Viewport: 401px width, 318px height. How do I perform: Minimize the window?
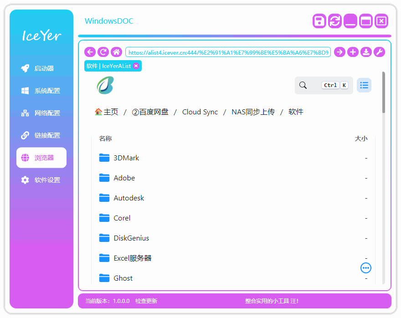click(x=350, y=21)
